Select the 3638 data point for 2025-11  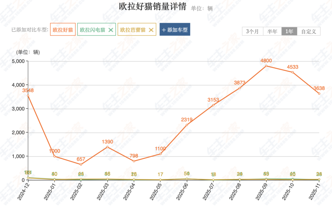(x=319, y=94)
